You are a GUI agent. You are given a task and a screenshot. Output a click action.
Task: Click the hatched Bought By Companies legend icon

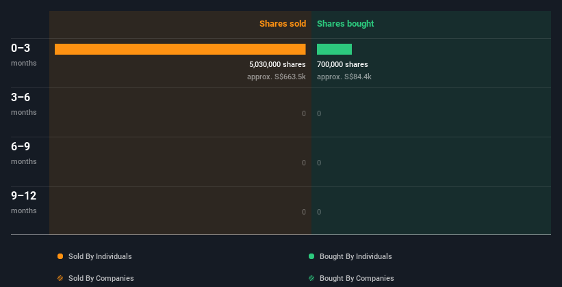(311, 278)
